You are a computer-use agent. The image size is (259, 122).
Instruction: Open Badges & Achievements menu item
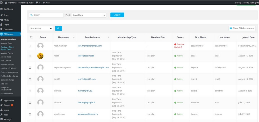click(6, 89)
